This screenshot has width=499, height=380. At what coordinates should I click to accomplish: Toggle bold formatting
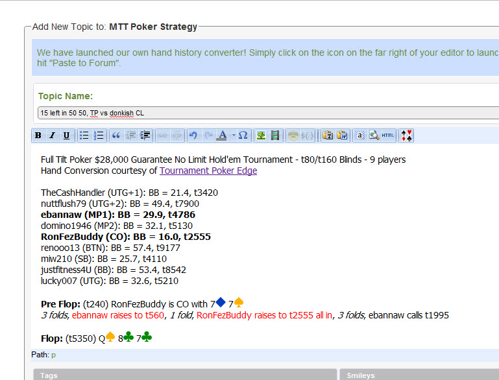tap(38, 136)
